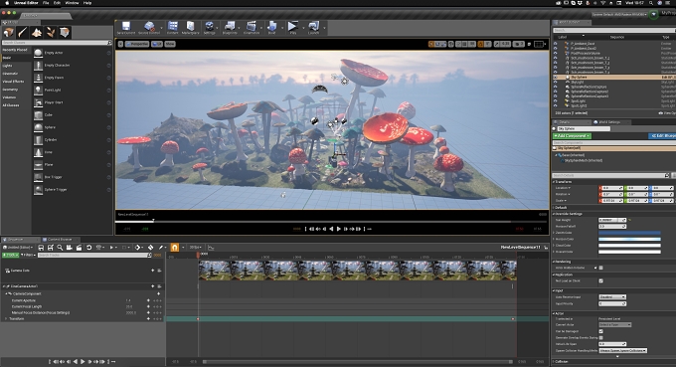This screenshot has width=676, height=367.
Task: Click the Save Current toolbar icon
Action: pos(126,28)
